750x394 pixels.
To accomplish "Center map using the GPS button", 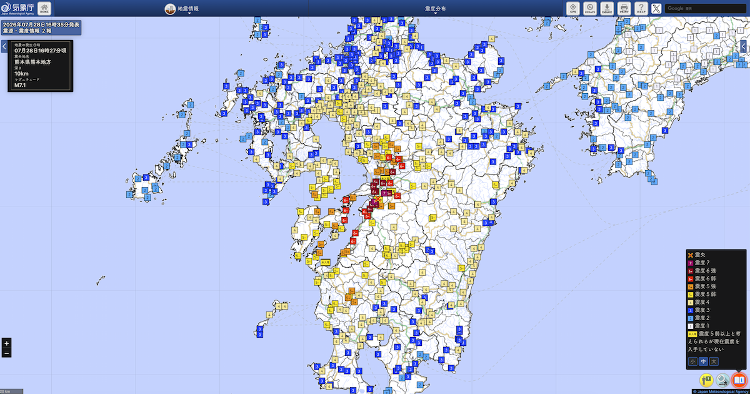I will tap(572, 9).
